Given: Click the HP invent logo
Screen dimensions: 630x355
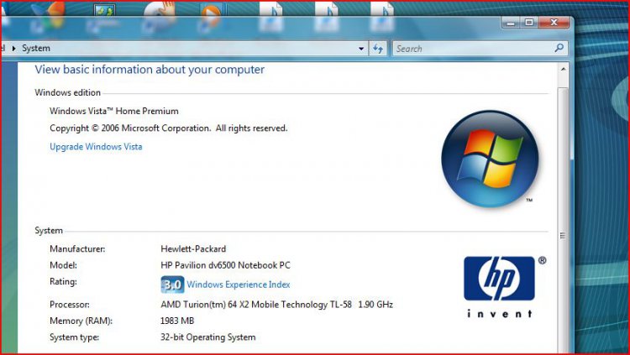Looking at the screenshot, I should tap(501, 287).
